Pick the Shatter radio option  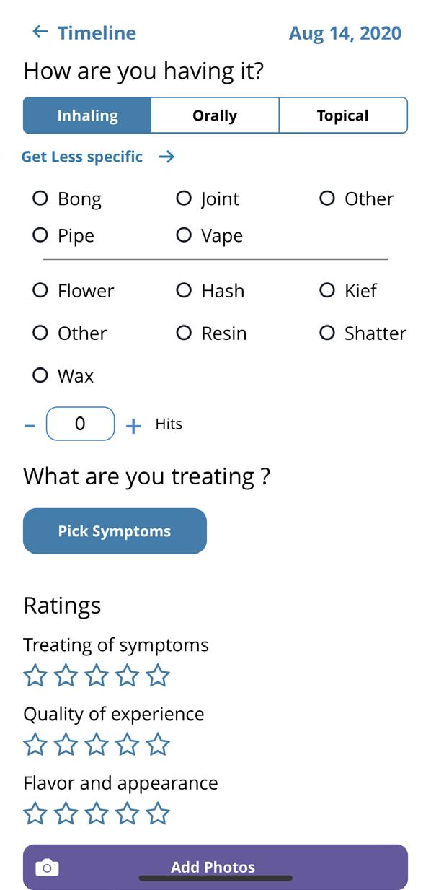pyautogui.click(x=327, y=333)
